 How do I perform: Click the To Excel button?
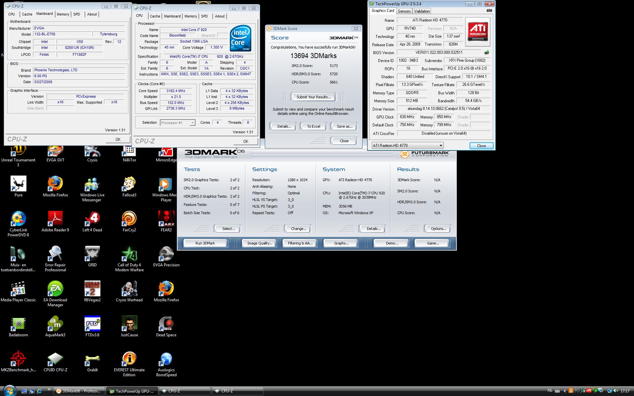tap(313, 126)
